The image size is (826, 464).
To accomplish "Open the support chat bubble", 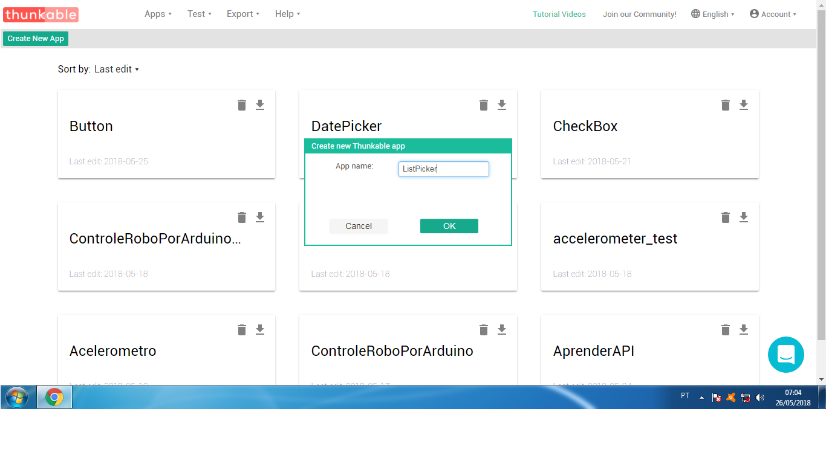I will tap(786, 355).
